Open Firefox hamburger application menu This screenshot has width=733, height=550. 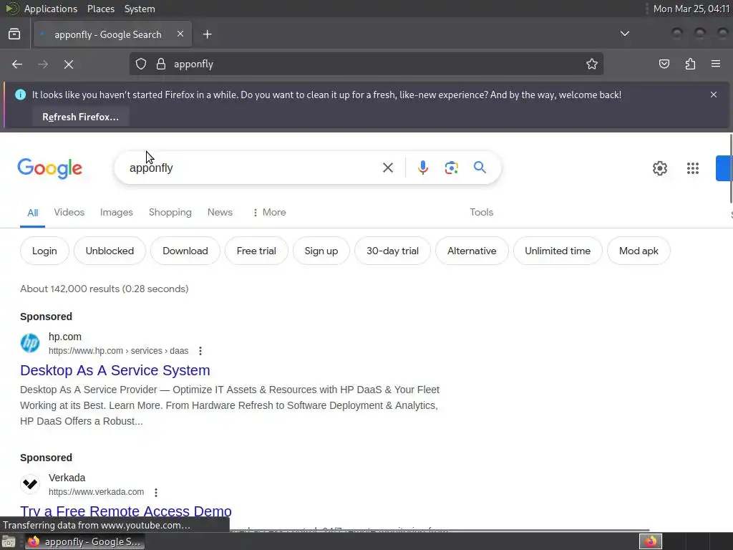point(716,64)
